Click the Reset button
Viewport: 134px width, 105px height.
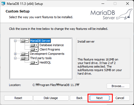[18, 98]
